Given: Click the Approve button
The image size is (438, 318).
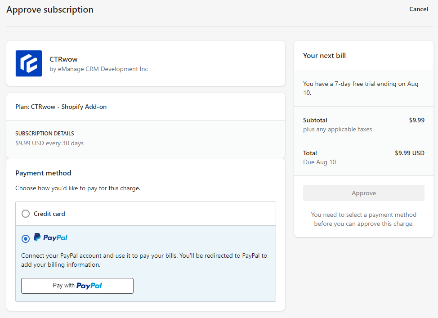Looking at the screenshot, I should coord(364,193).
